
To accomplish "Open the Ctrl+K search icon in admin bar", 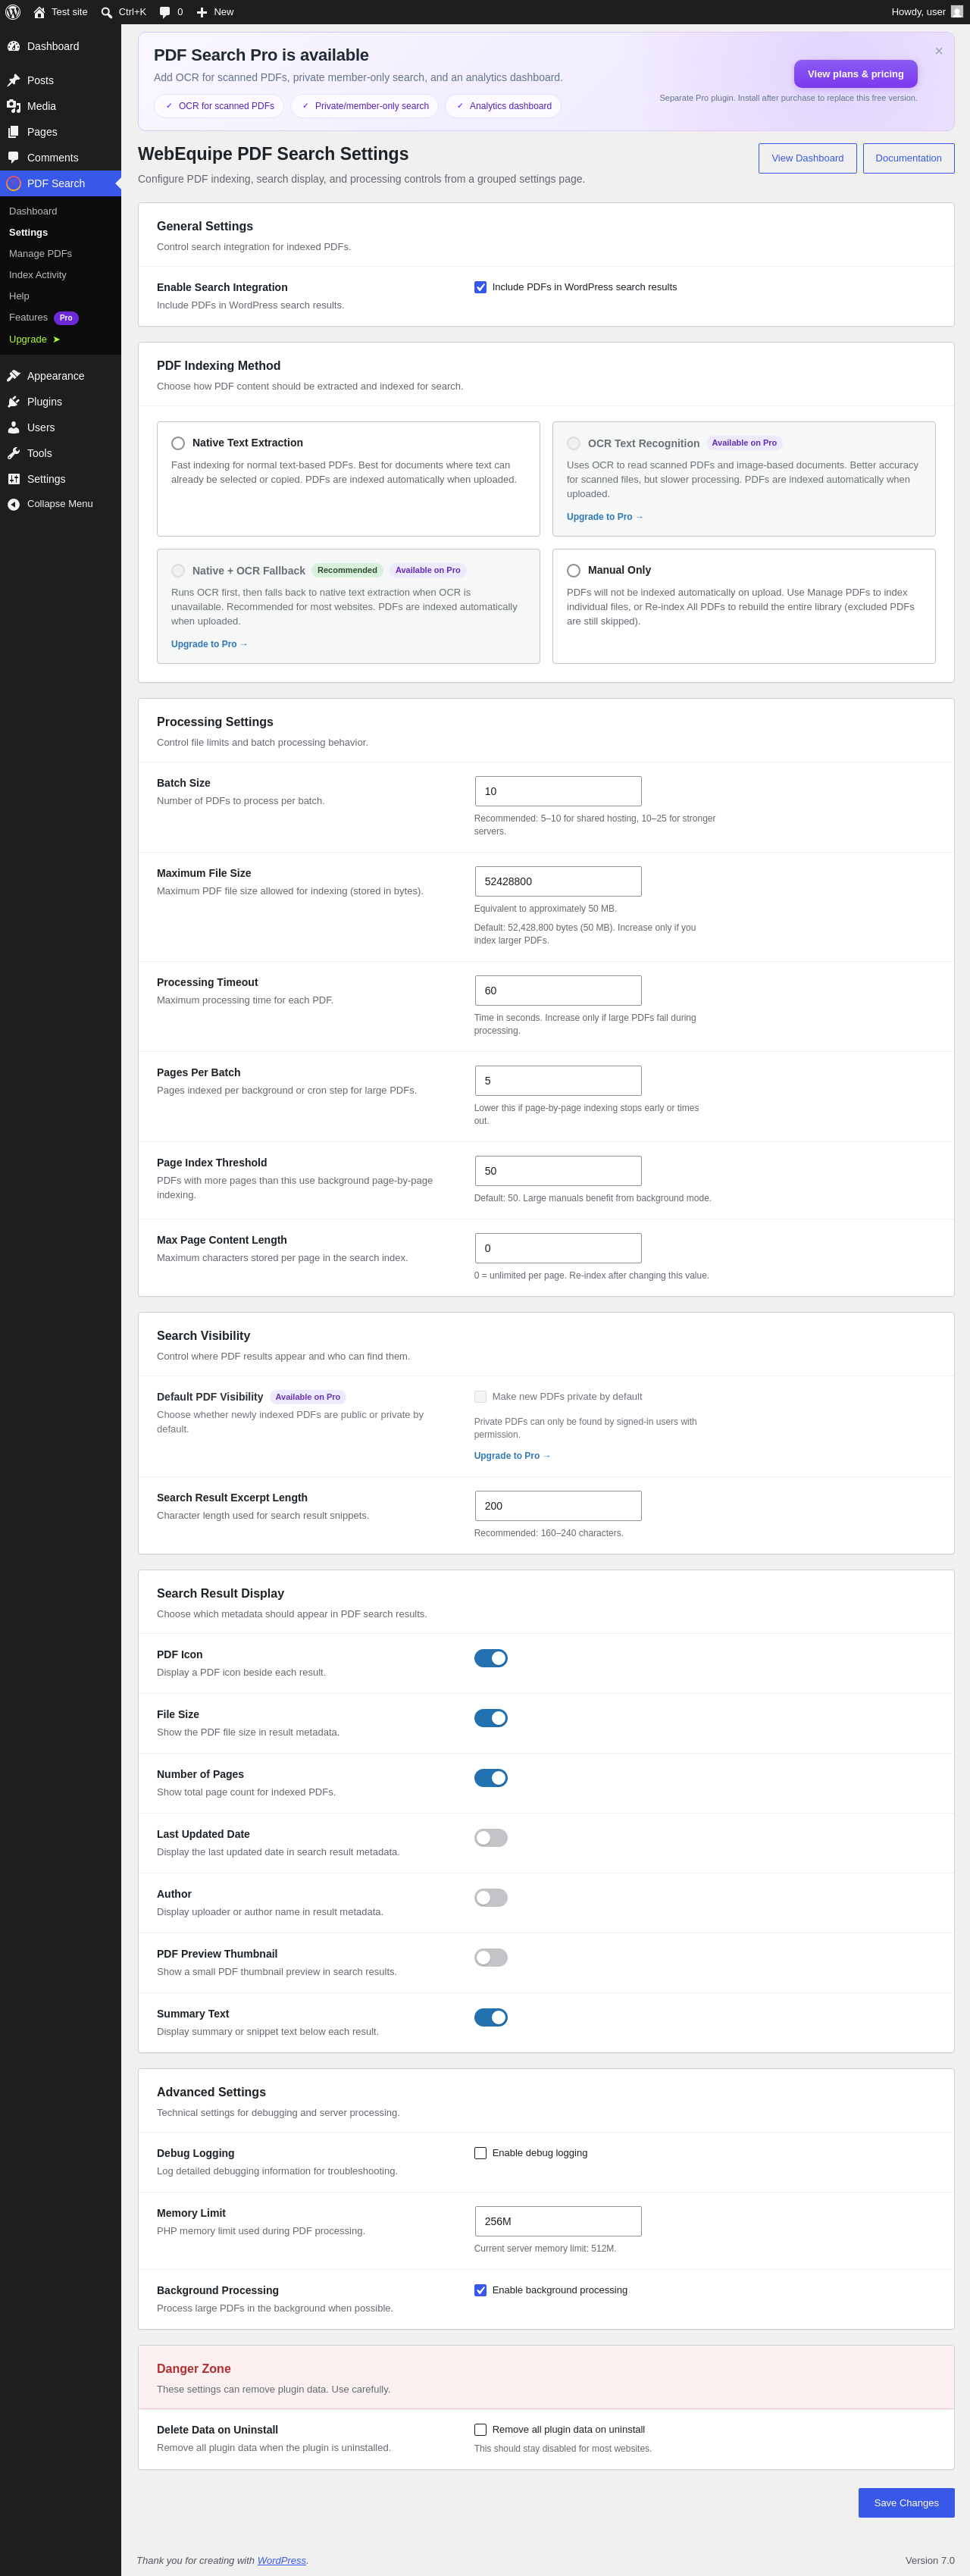I will click(107, 12).
